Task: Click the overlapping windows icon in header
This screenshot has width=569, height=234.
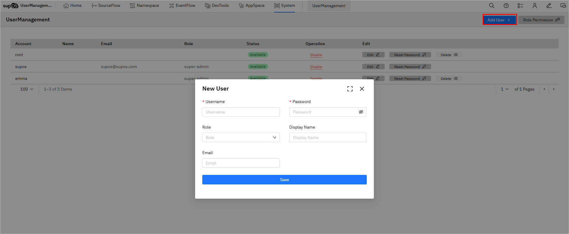Action: point(563,6)
